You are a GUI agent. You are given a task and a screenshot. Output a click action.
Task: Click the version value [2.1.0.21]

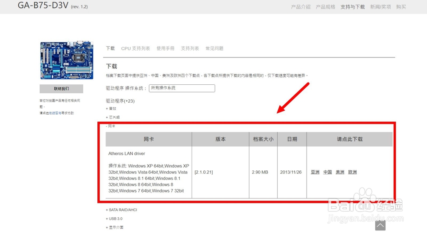tap(204, 172)
